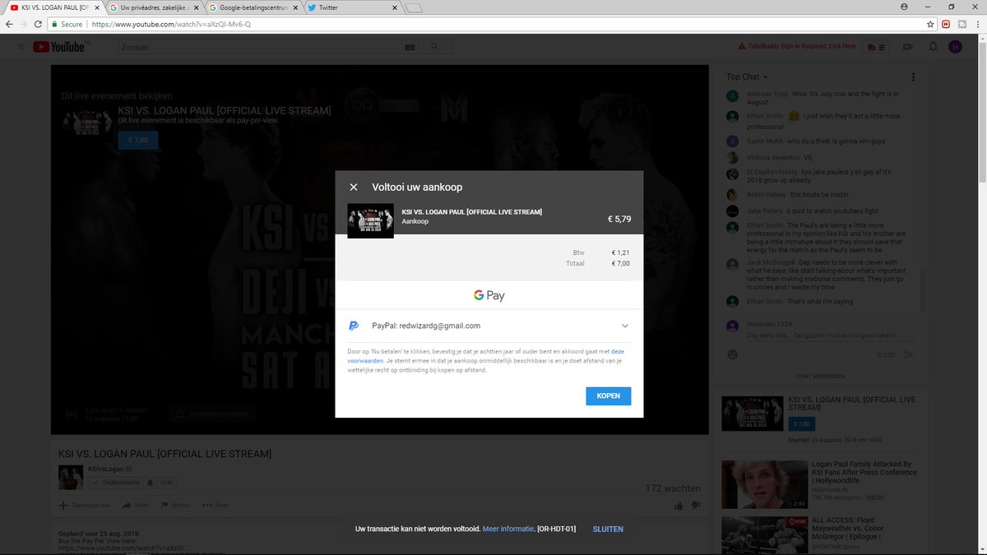Close the purchase dialog with the X icon

tap(354, 187)
